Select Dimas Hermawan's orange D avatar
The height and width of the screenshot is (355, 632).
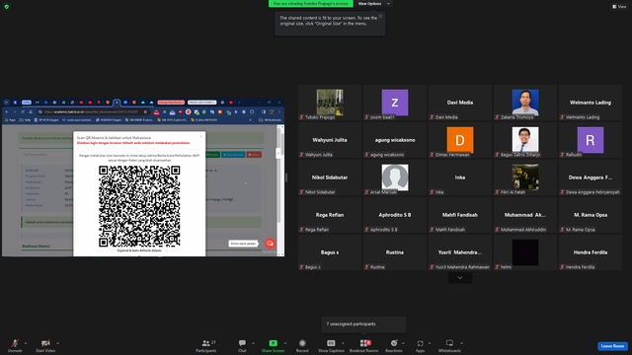460,140
